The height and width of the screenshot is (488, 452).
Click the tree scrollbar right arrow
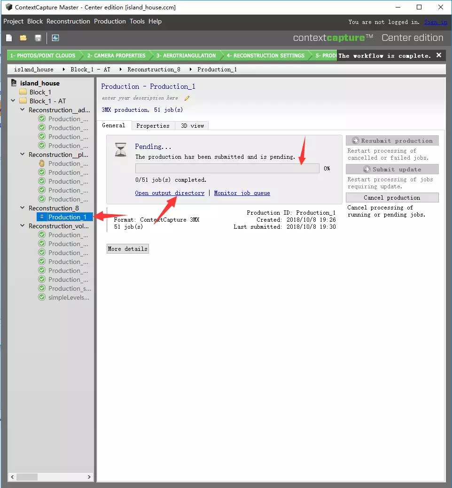[89, 477]
